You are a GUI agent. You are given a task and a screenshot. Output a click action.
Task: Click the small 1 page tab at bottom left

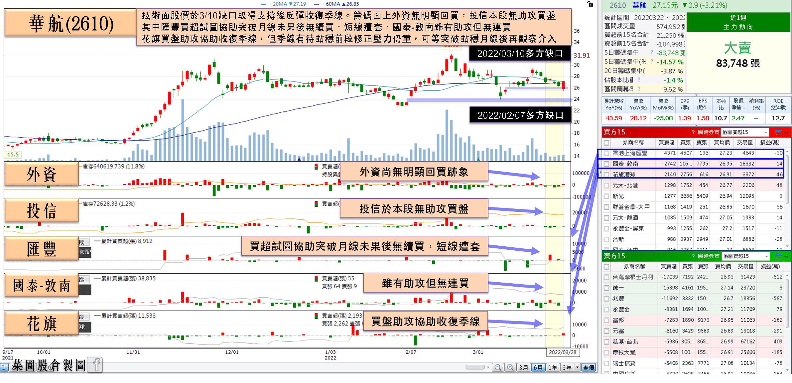[4, 367]
